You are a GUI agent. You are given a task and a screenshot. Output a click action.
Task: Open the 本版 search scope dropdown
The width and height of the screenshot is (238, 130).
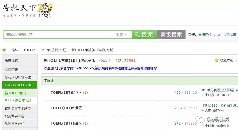pos(121,35)
